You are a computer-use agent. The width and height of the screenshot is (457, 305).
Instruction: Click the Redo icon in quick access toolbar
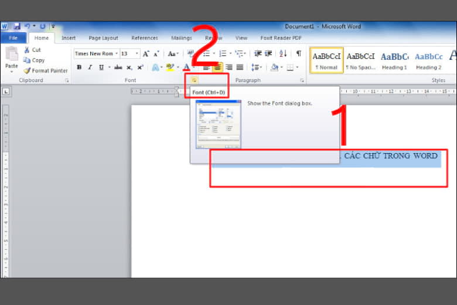(x=43, y=26)
